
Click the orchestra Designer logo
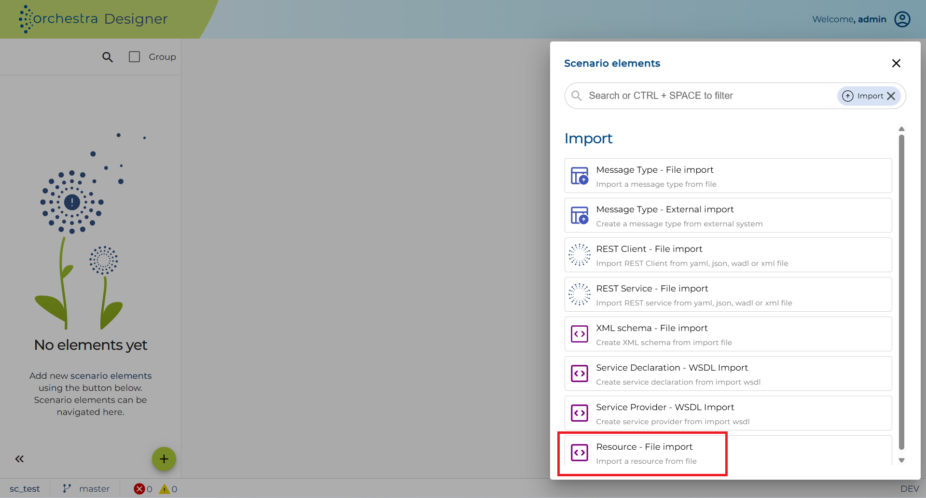(x=93, y=19)
